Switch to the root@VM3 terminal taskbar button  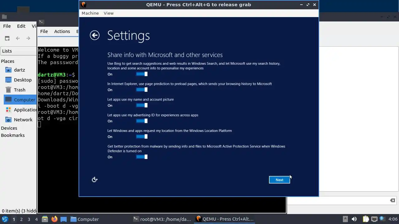coord(162,219)
